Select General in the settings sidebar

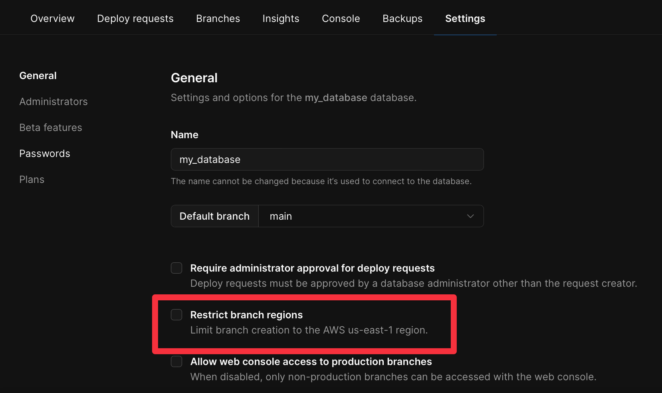[x=38, y=75]
